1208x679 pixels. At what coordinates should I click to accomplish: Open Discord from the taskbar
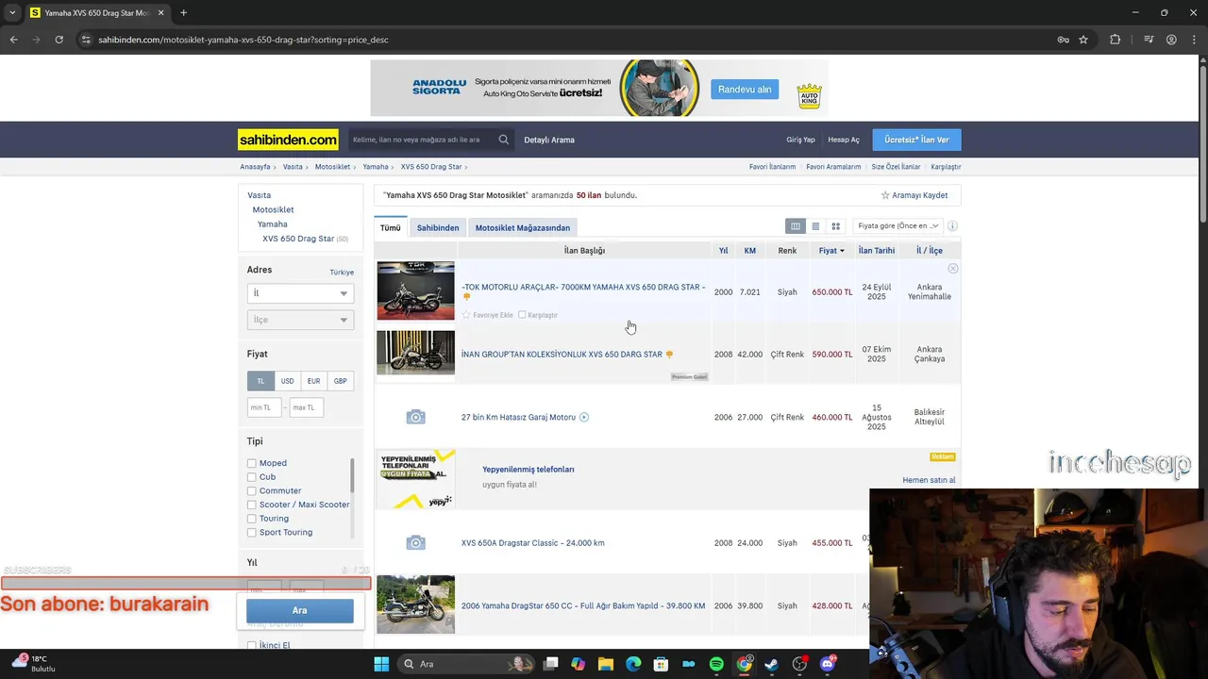[828, 664]
